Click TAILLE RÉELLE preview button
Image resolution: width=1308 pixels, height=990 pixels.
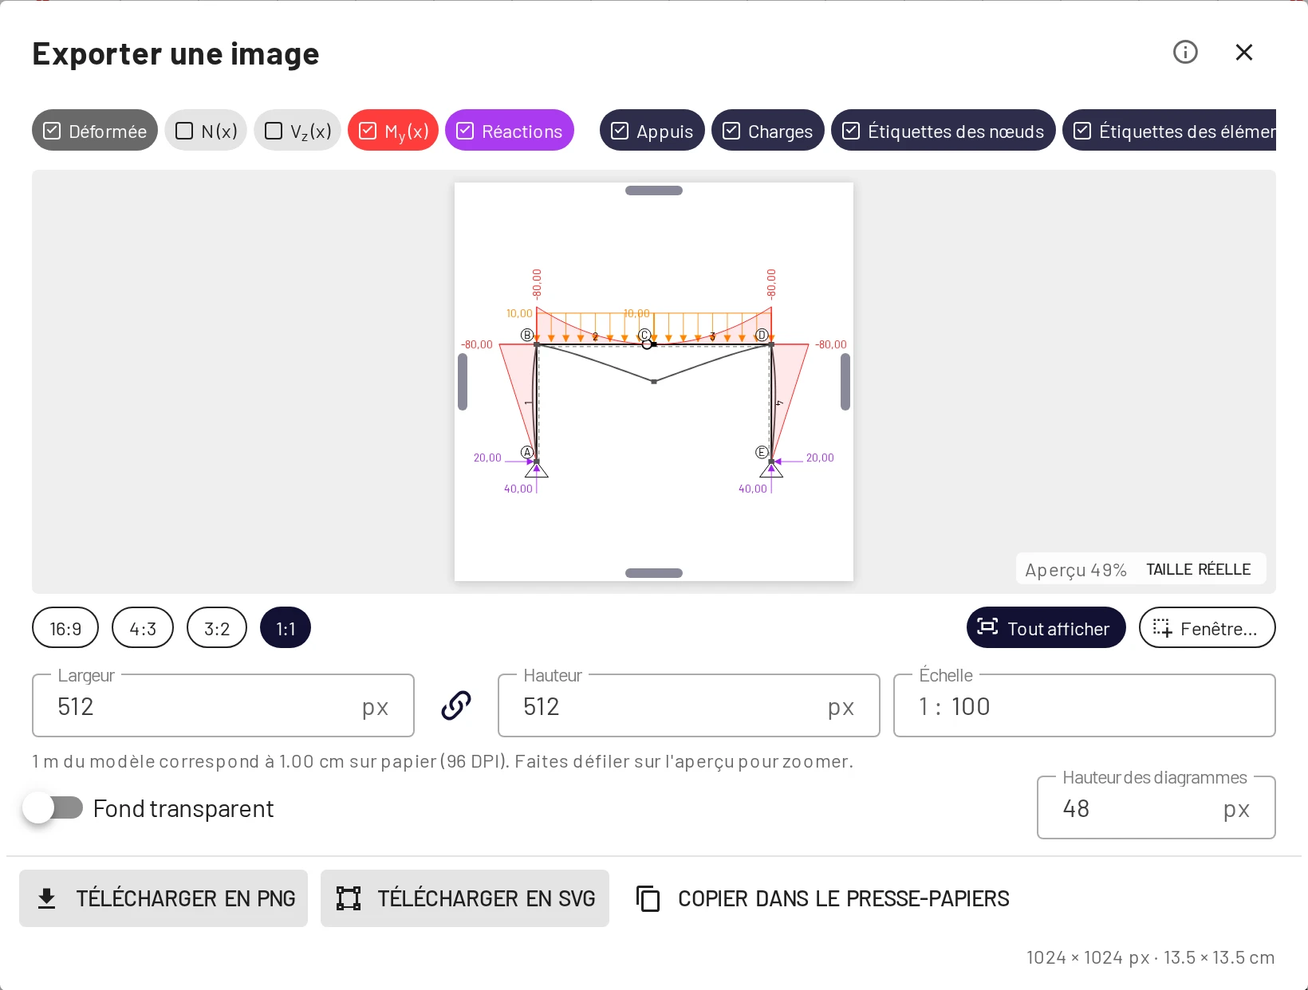(x=1199, y=569)
